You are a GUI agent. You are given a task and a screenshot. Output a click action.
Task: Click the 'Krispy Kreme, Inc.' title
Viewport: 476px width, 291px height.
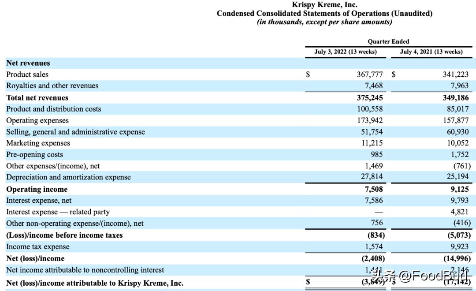pos(324,4)
